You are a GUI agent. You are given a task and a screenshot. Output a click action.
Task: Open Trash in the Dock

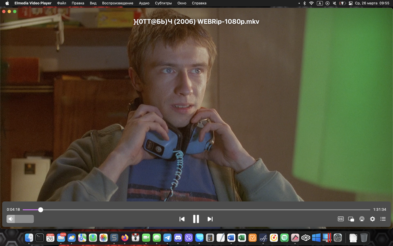pos(364,238)
